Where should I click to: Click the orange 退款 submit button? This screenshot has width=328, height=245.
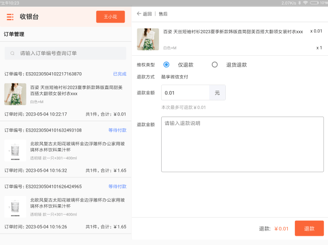point(309,228)
